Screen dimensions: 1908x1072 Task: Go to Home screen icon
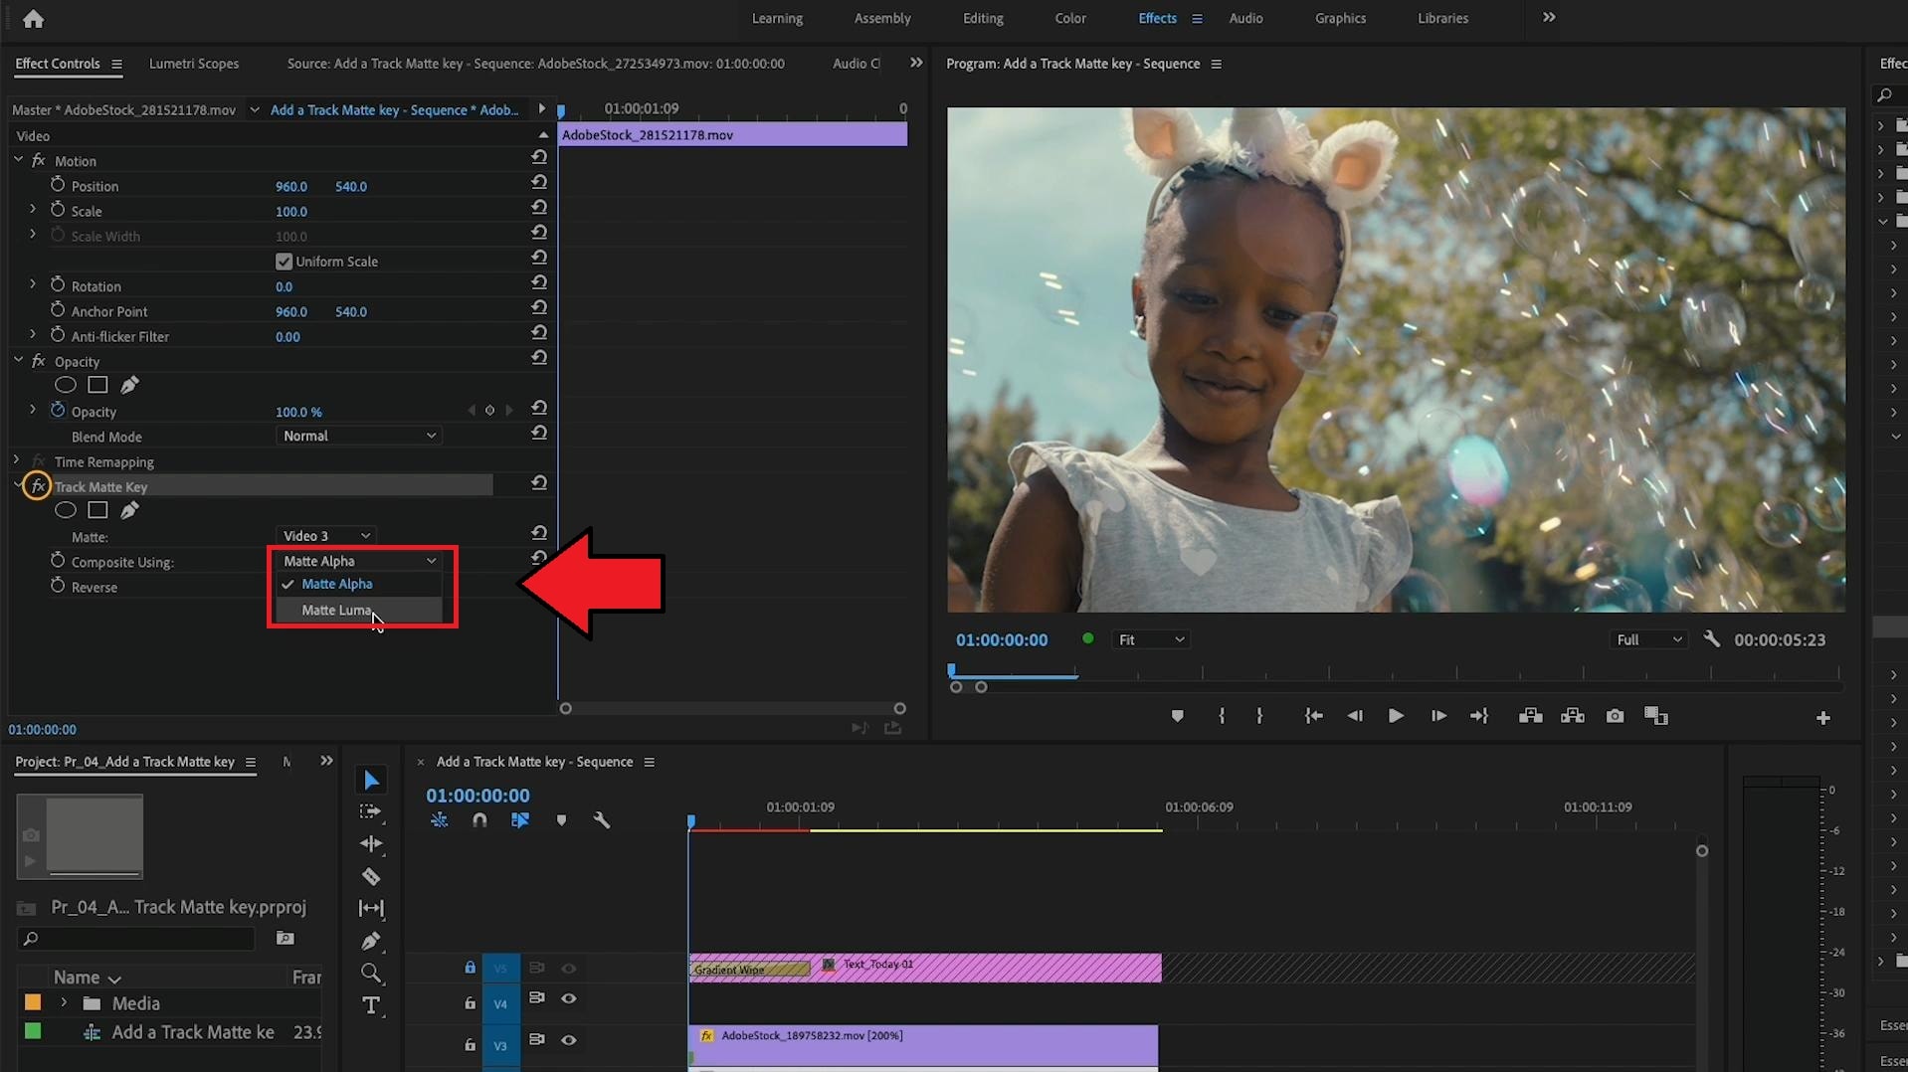[x=33, y=18]
